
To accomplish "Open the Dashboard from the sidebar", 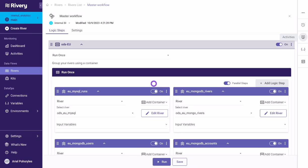I will point(18,46).
